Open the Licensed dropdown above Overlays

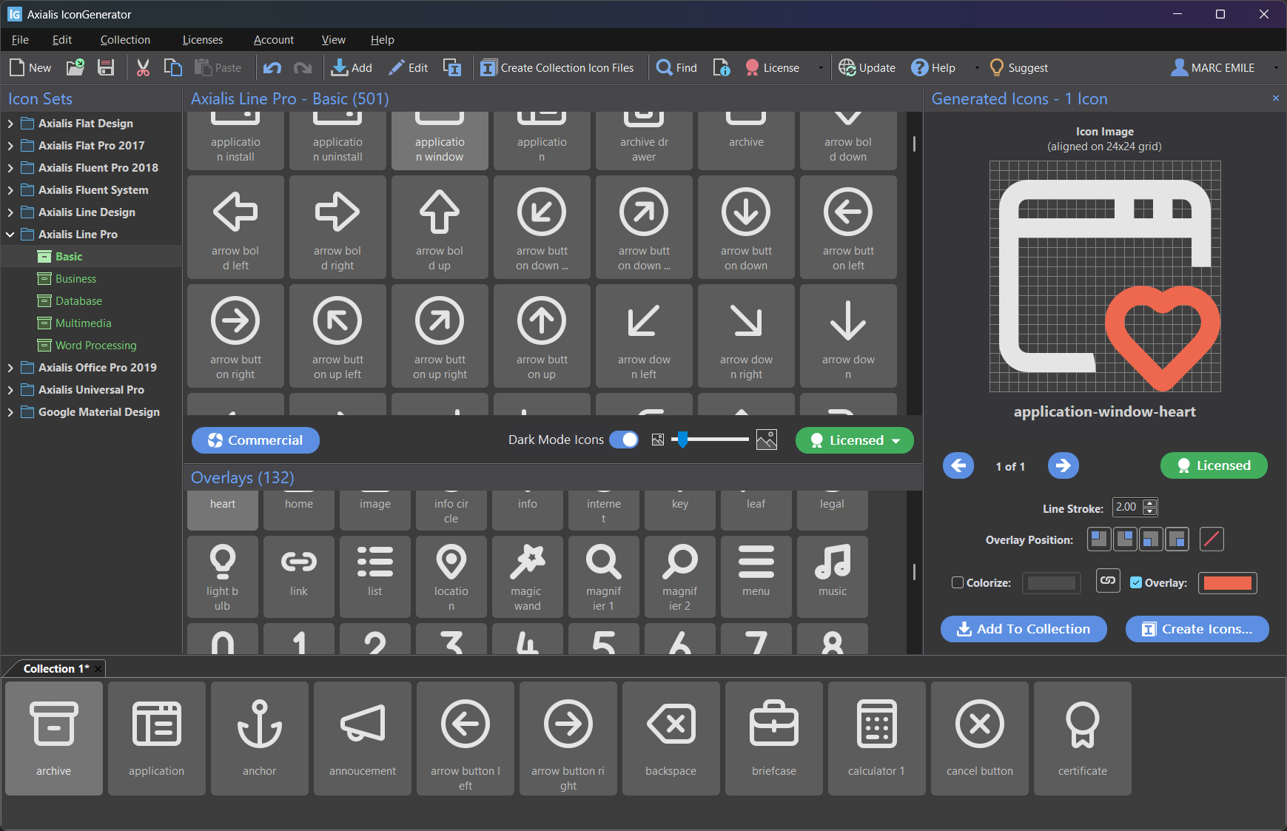tap(853, 440)
